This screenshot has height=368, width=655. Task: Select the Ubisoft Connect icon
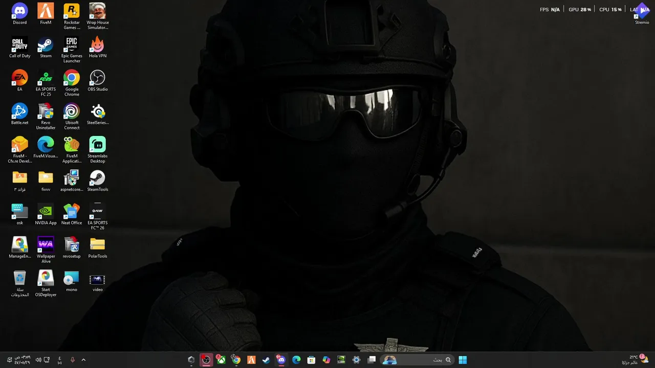click(72, 117)
